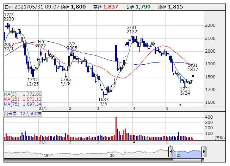Click the 1/5 2022 high annotation
Image resolution: width=230 pixels, height=166 pixels.
pyautogui.click(x=41, y=44)
